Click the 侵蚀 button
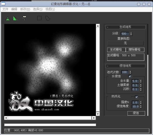 pyautogui.click(x=136, y=113)
